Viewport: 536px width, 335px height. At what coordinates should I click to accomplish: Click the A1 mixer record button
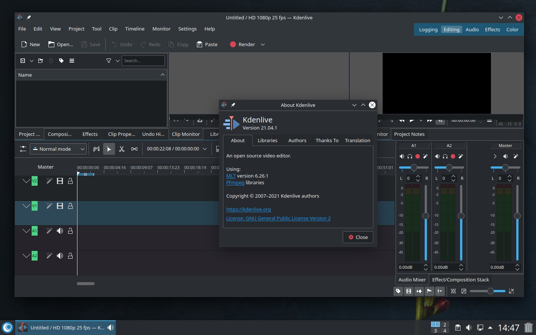click(418, 156)
